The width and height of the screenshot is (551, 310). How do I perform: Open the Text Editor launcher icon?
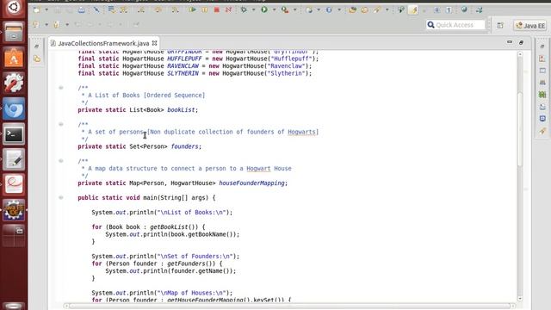pyautogui.click(x=14, y=159)
